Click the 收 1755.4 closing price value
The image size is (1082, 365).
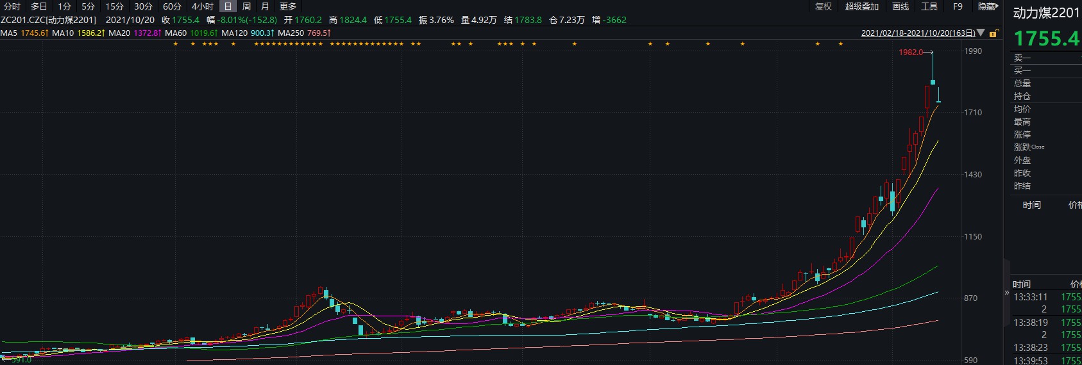180,20
